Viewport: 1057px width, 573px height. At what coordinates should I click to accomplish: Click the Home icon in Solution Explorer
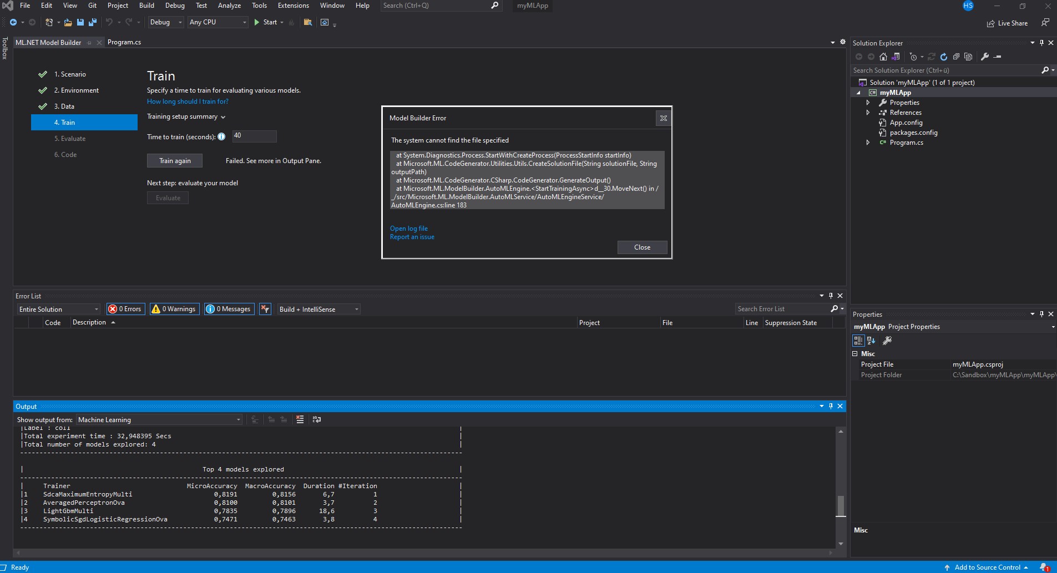883,57
